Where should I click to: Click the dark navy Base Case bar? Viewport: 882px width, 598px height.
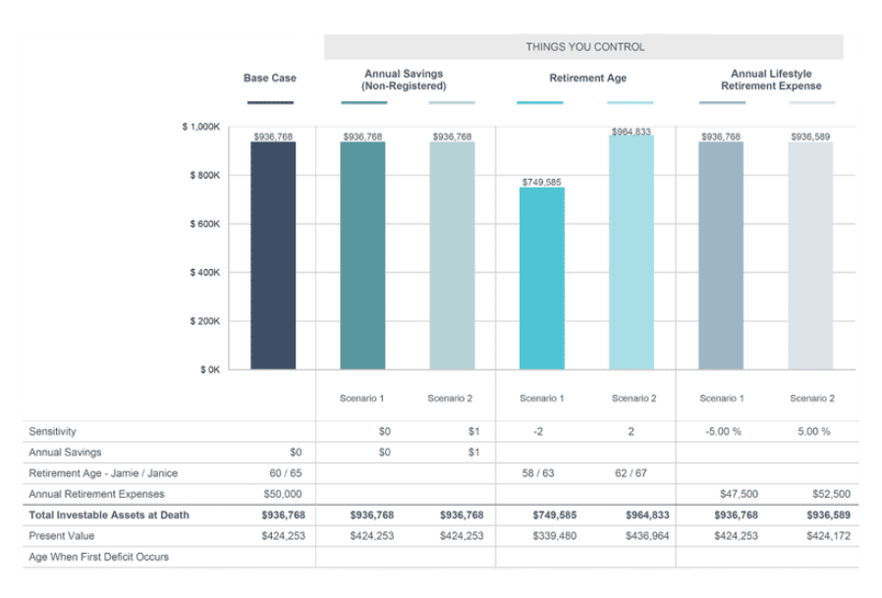point(272,255)
